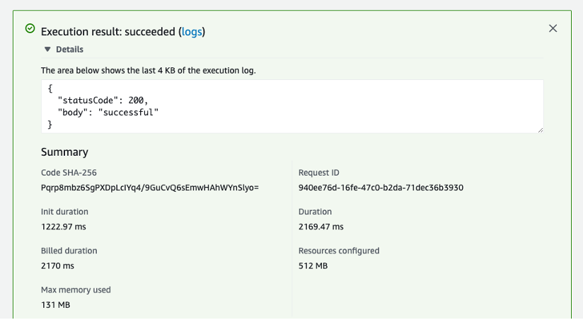Click the Code SHA-256 hash value
583x320 pixels.
(150, 188)
